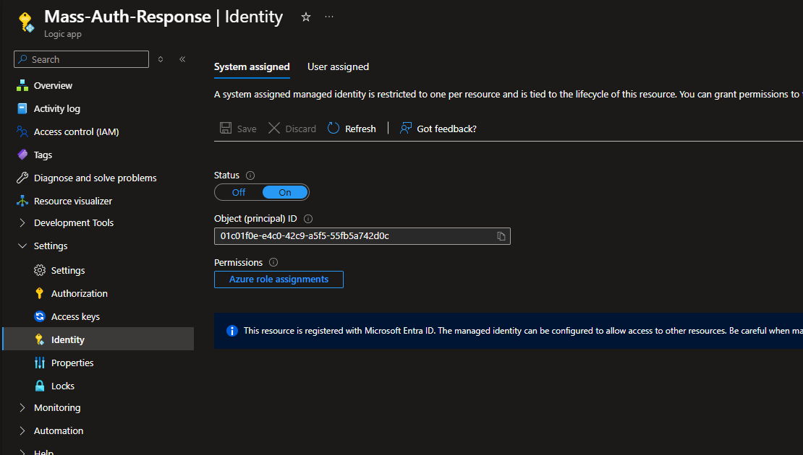Screen dimensions: 803x455
Task: Click the info icon beside Object principal ID
Action: (x=308, y=219)
